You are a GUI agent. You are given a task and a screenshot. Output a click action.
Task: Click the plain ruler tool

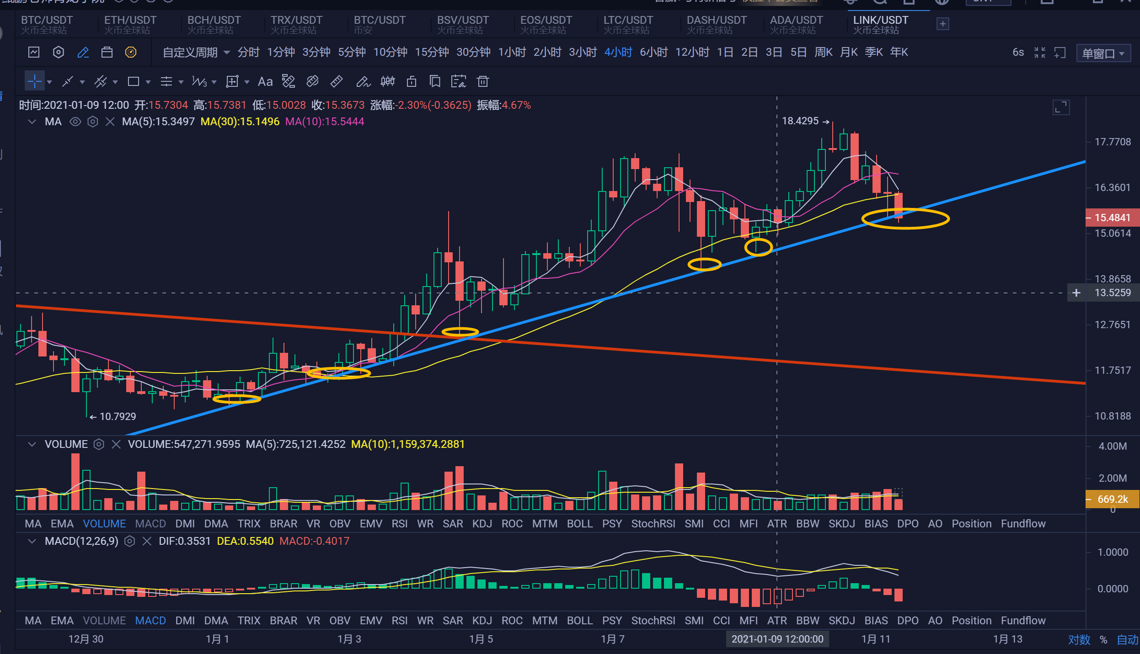point(337,81)
